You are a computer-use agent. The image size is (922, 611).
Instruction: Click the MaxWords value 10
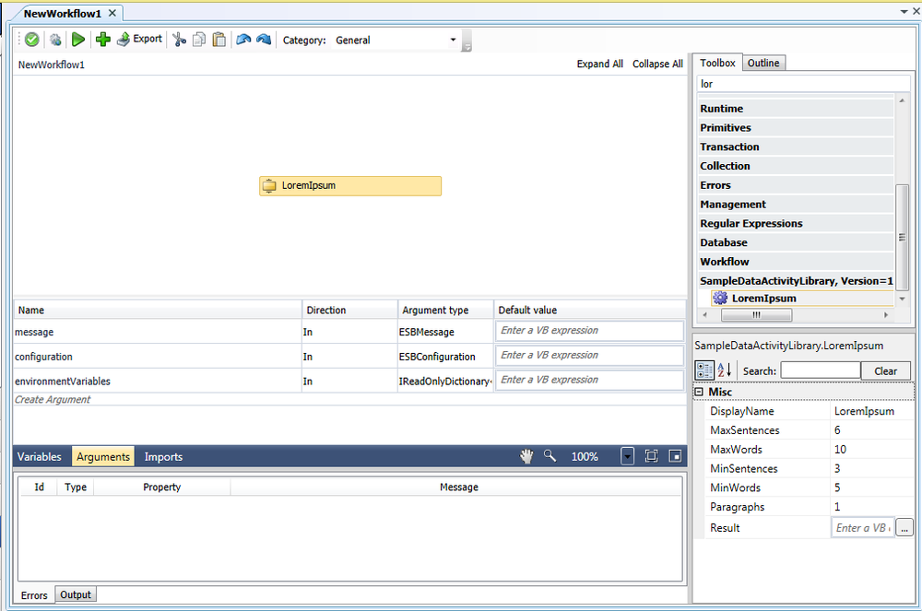coord(871,450)
